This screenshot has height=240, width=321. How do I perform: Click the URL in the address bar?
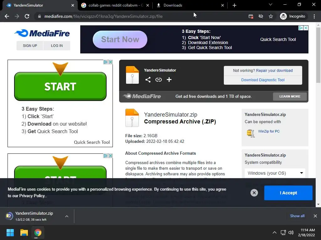(x=103, y=16)
